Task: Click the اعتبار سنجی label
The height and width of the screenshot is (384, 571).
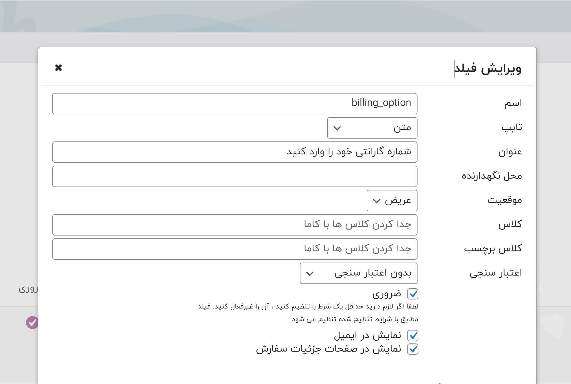Action: point(496,273)
